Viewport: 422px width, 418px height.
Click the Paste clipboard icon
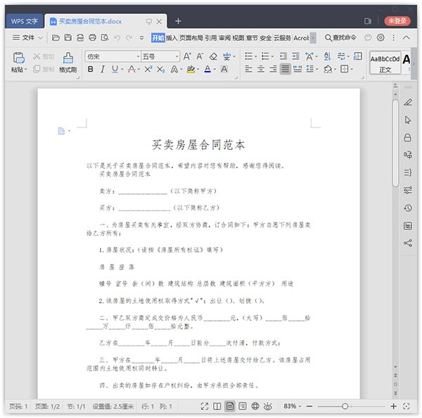[x=18, y=58]
